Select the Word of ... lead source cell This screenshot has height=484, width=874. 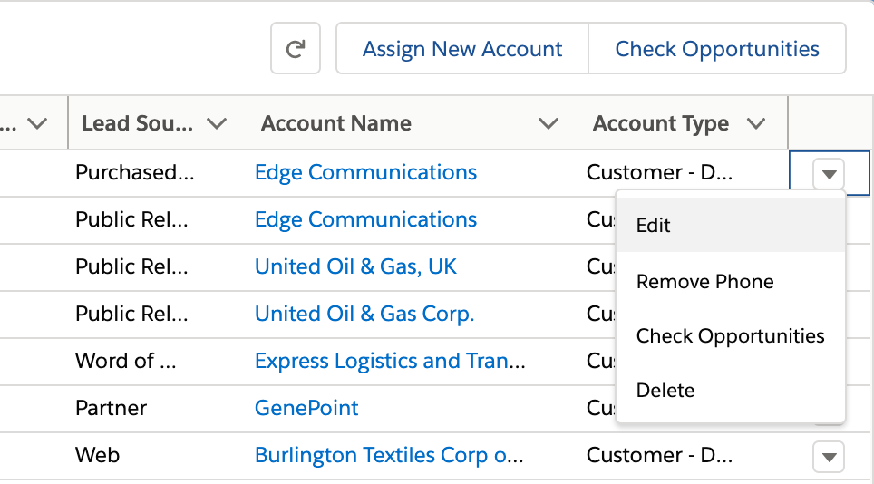tap(126, 361)
